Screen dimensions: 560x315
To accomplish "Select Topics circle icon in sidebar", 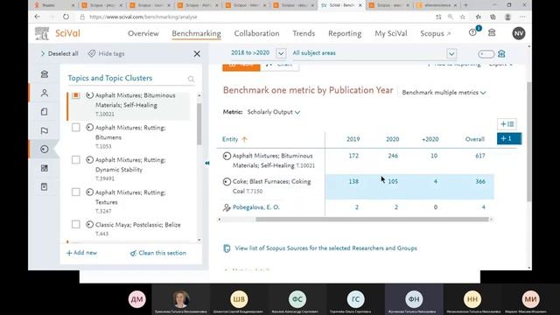I will point(45,150).
